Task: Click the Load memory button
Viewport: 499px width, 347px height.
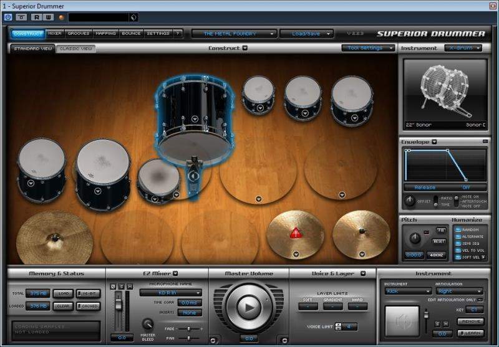Action: point(64,293)
